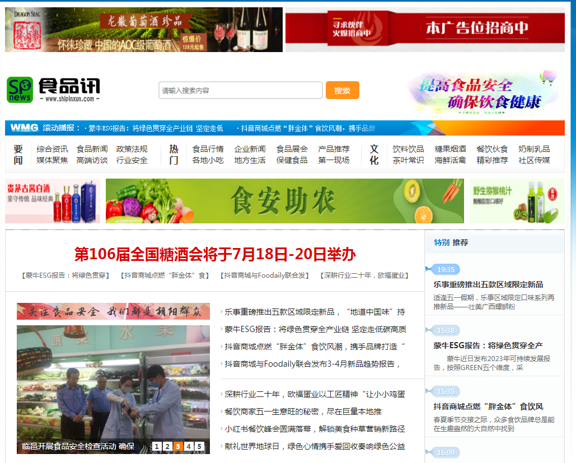Open list article 蒙牛ESG报告：将绿色贯穿全产业链 坚定走低碳高质

coord(316,329)
